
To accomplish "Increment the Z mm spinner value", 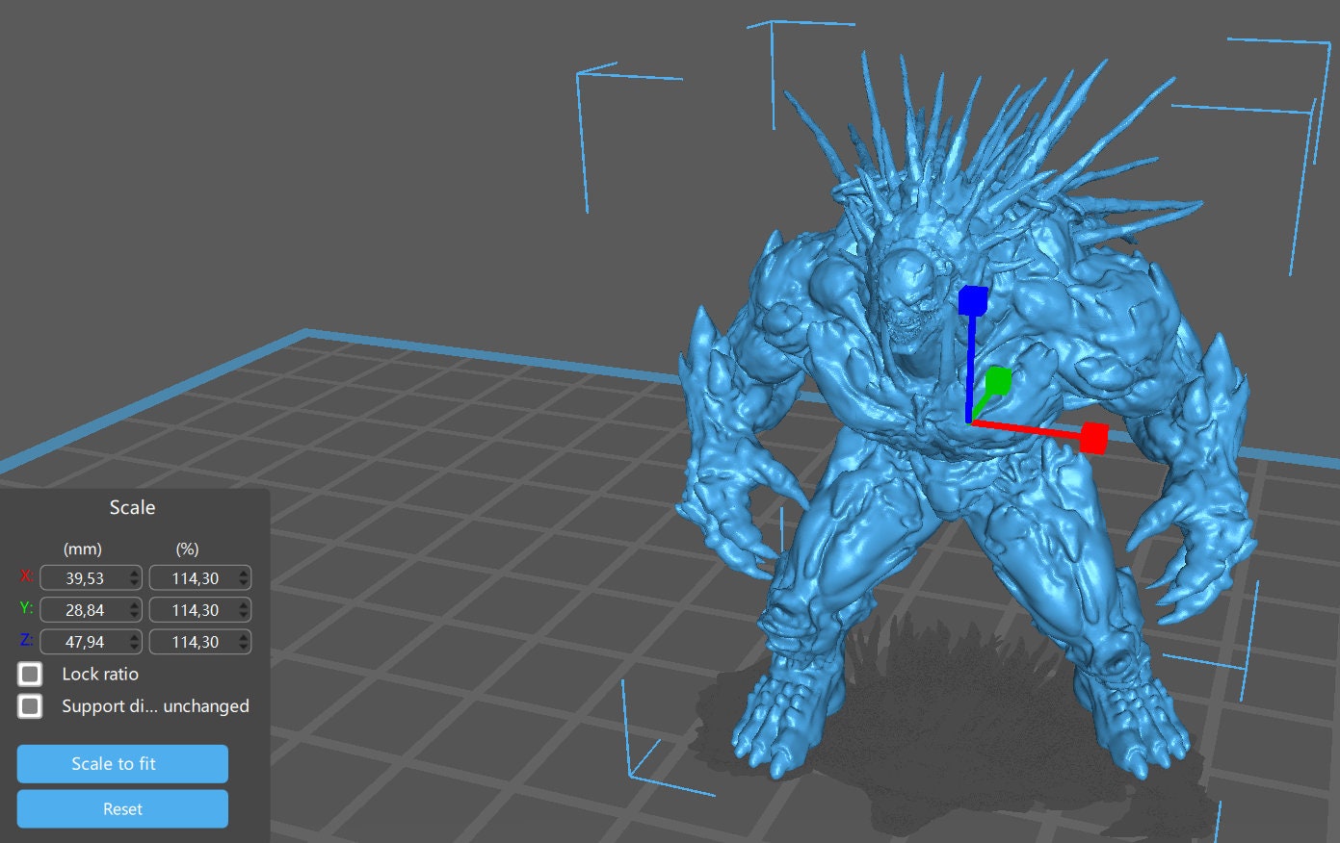I will pos(134,636).
